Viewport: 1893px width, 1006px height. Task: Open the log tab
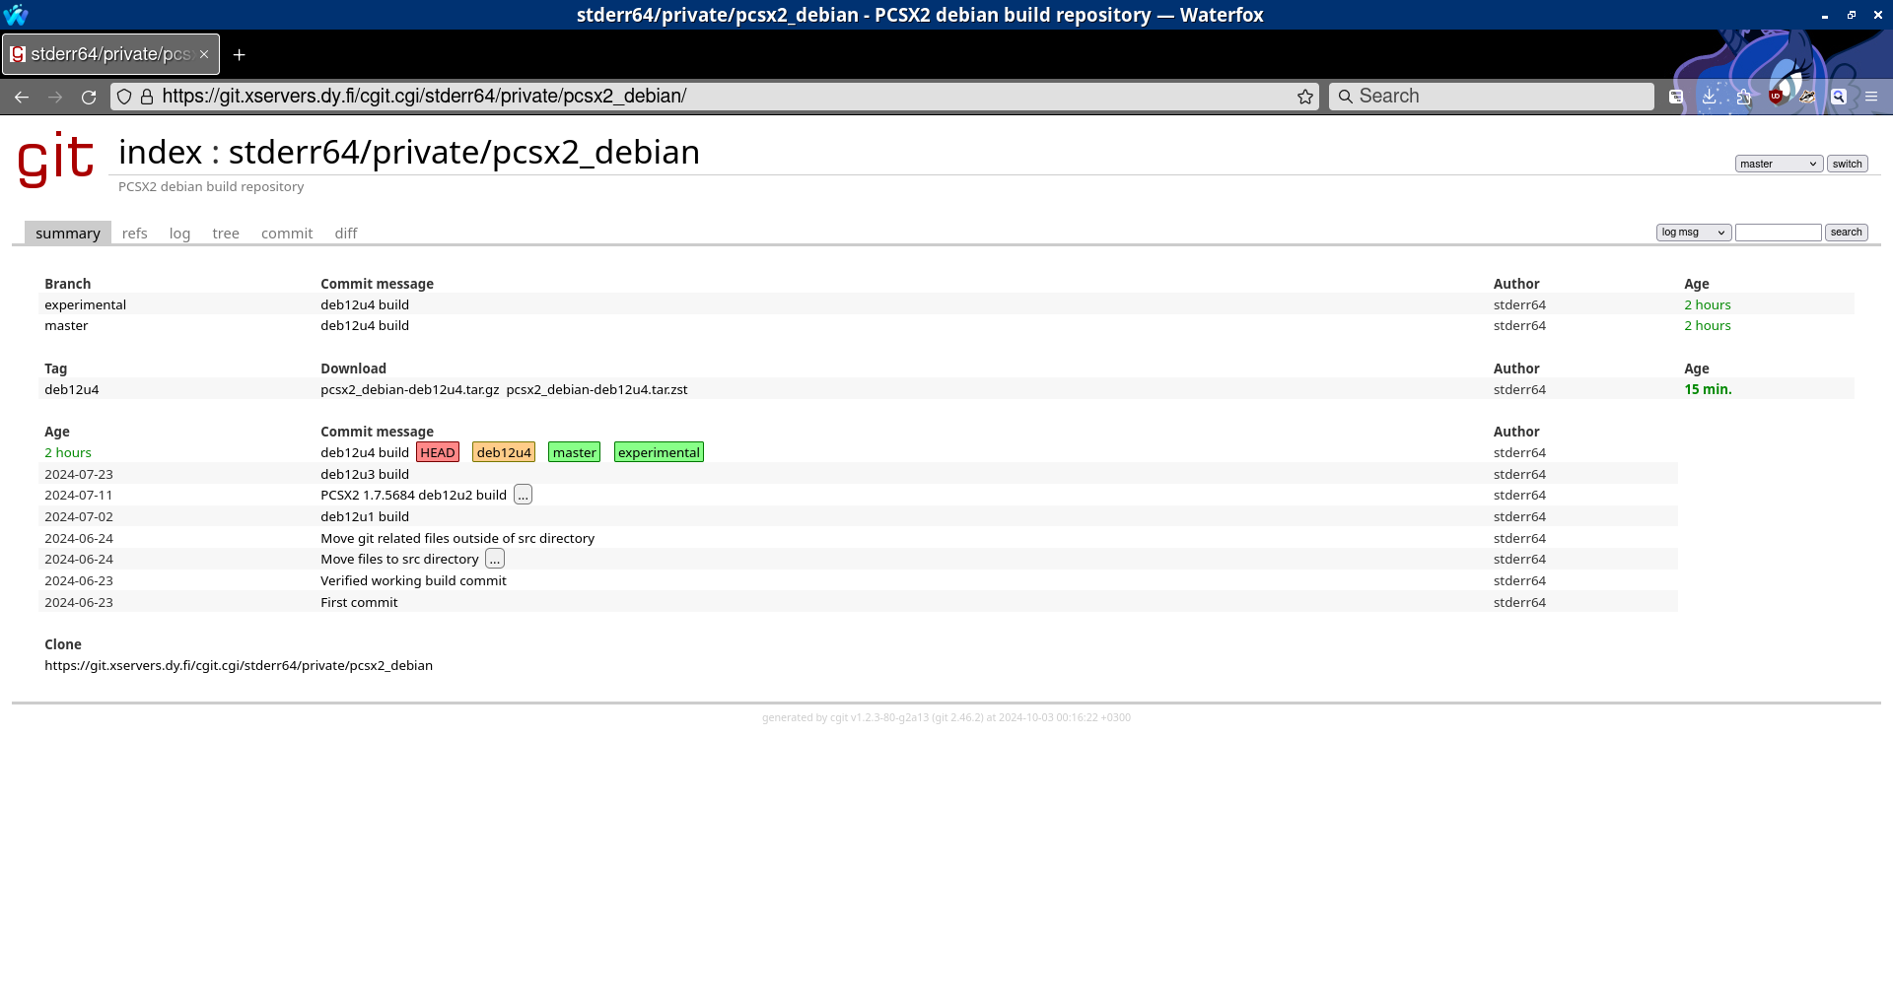click(179, 234)
